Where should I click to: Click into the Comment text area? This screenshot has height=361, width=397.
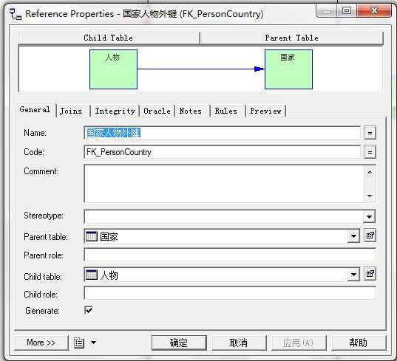pos(224,184)
